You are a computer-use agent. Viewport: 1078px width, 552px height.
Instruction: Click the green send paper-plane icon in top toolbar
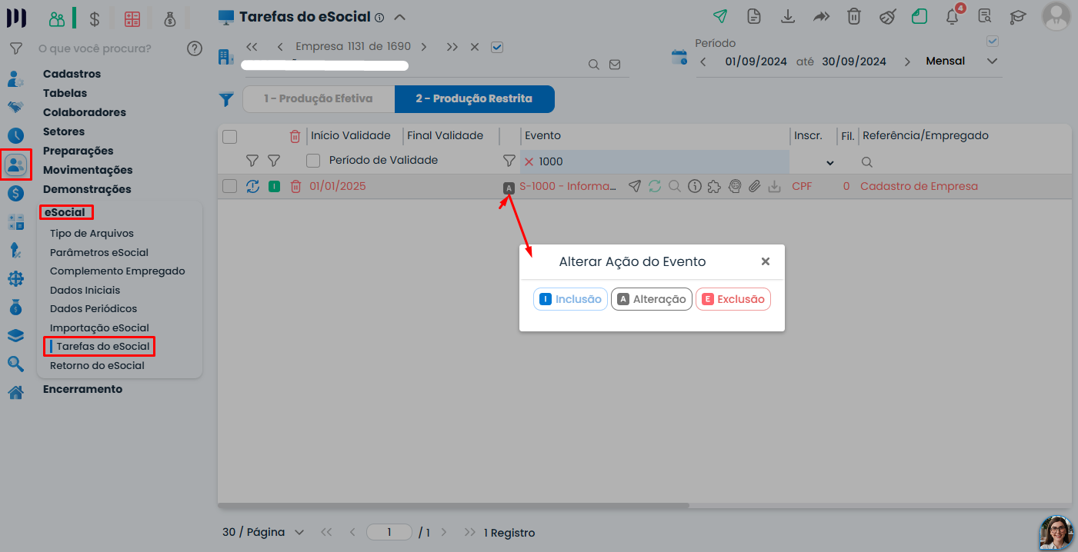719,16
